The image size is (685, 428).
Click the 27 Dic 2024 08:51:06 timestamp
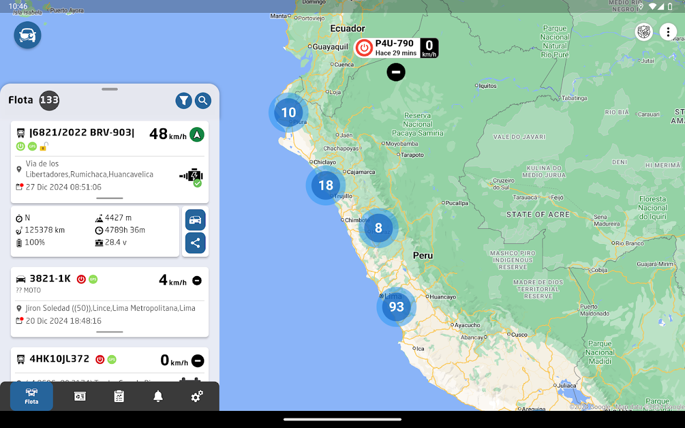click(x=64, y=187)
